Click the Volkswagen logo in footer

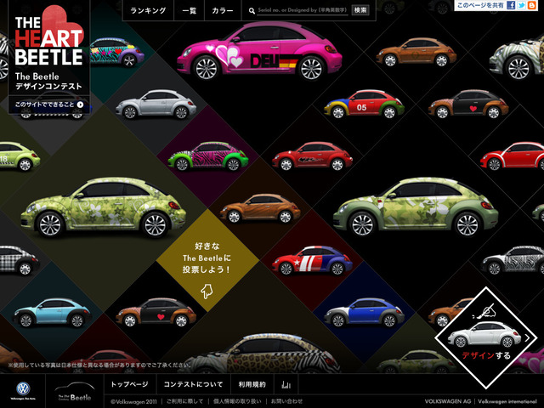(23, 389)
